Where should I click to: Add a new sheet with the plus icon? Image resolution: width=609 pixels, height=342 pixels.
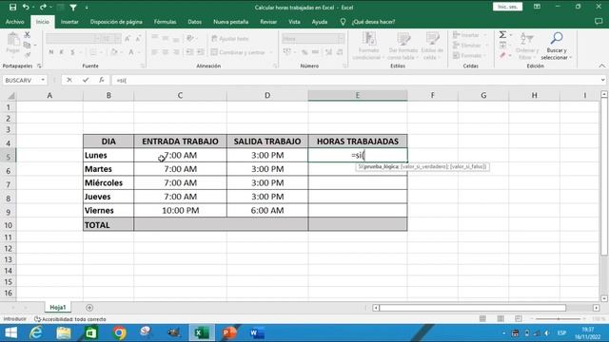tap(89, 308)
